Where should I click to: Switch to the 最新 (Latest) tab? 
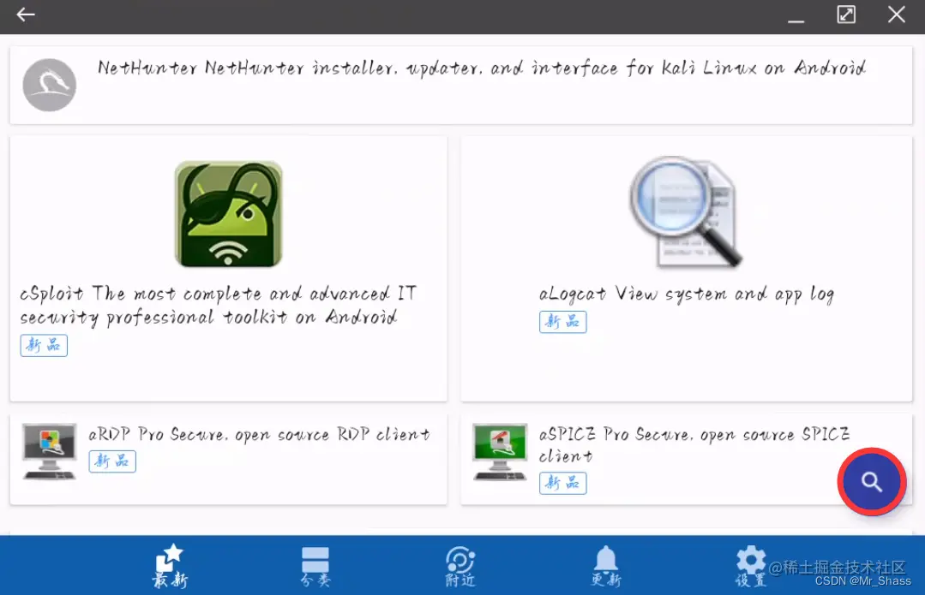coord(171,566)
